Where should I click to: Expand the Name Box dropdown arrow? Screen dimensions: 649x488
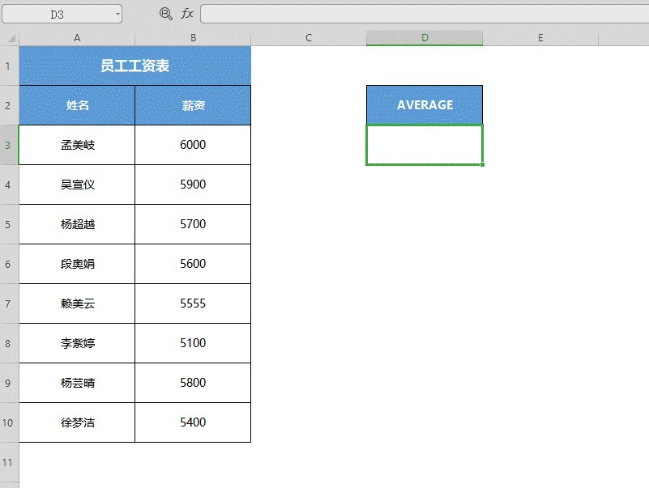(117, 14)
